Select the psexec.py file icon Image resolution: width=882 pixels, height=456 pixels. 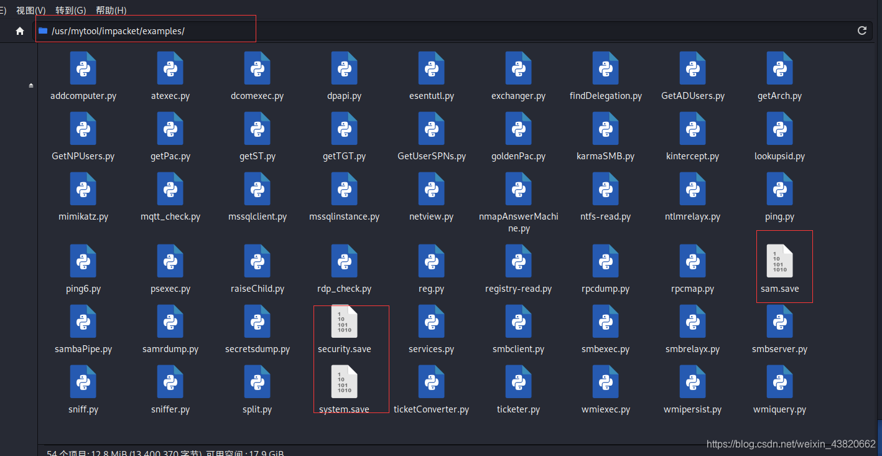[170, 261]
